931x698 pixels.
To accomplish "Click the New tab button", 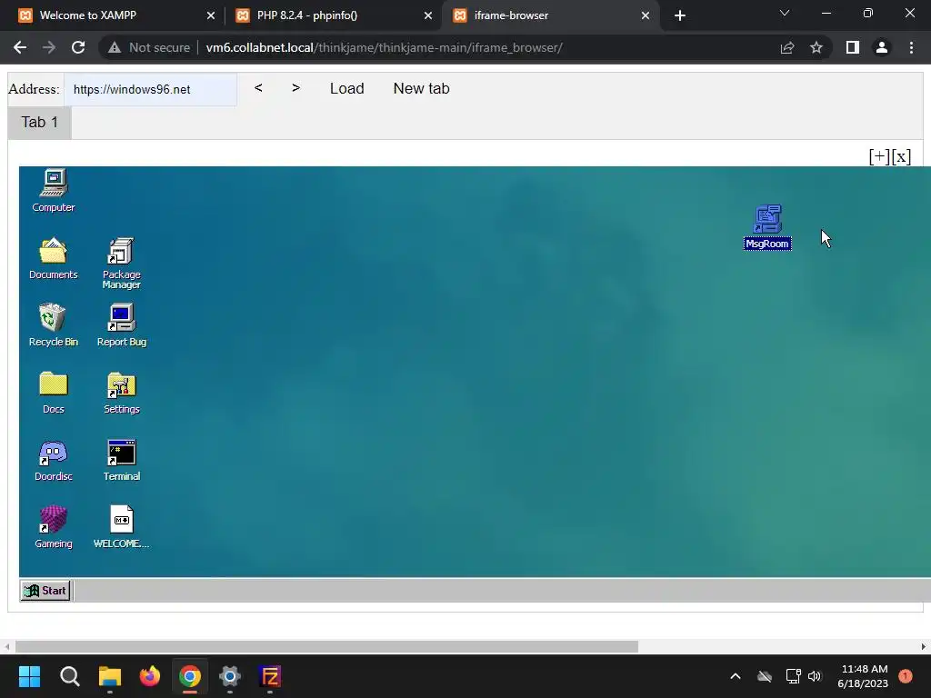I will 421,88.
